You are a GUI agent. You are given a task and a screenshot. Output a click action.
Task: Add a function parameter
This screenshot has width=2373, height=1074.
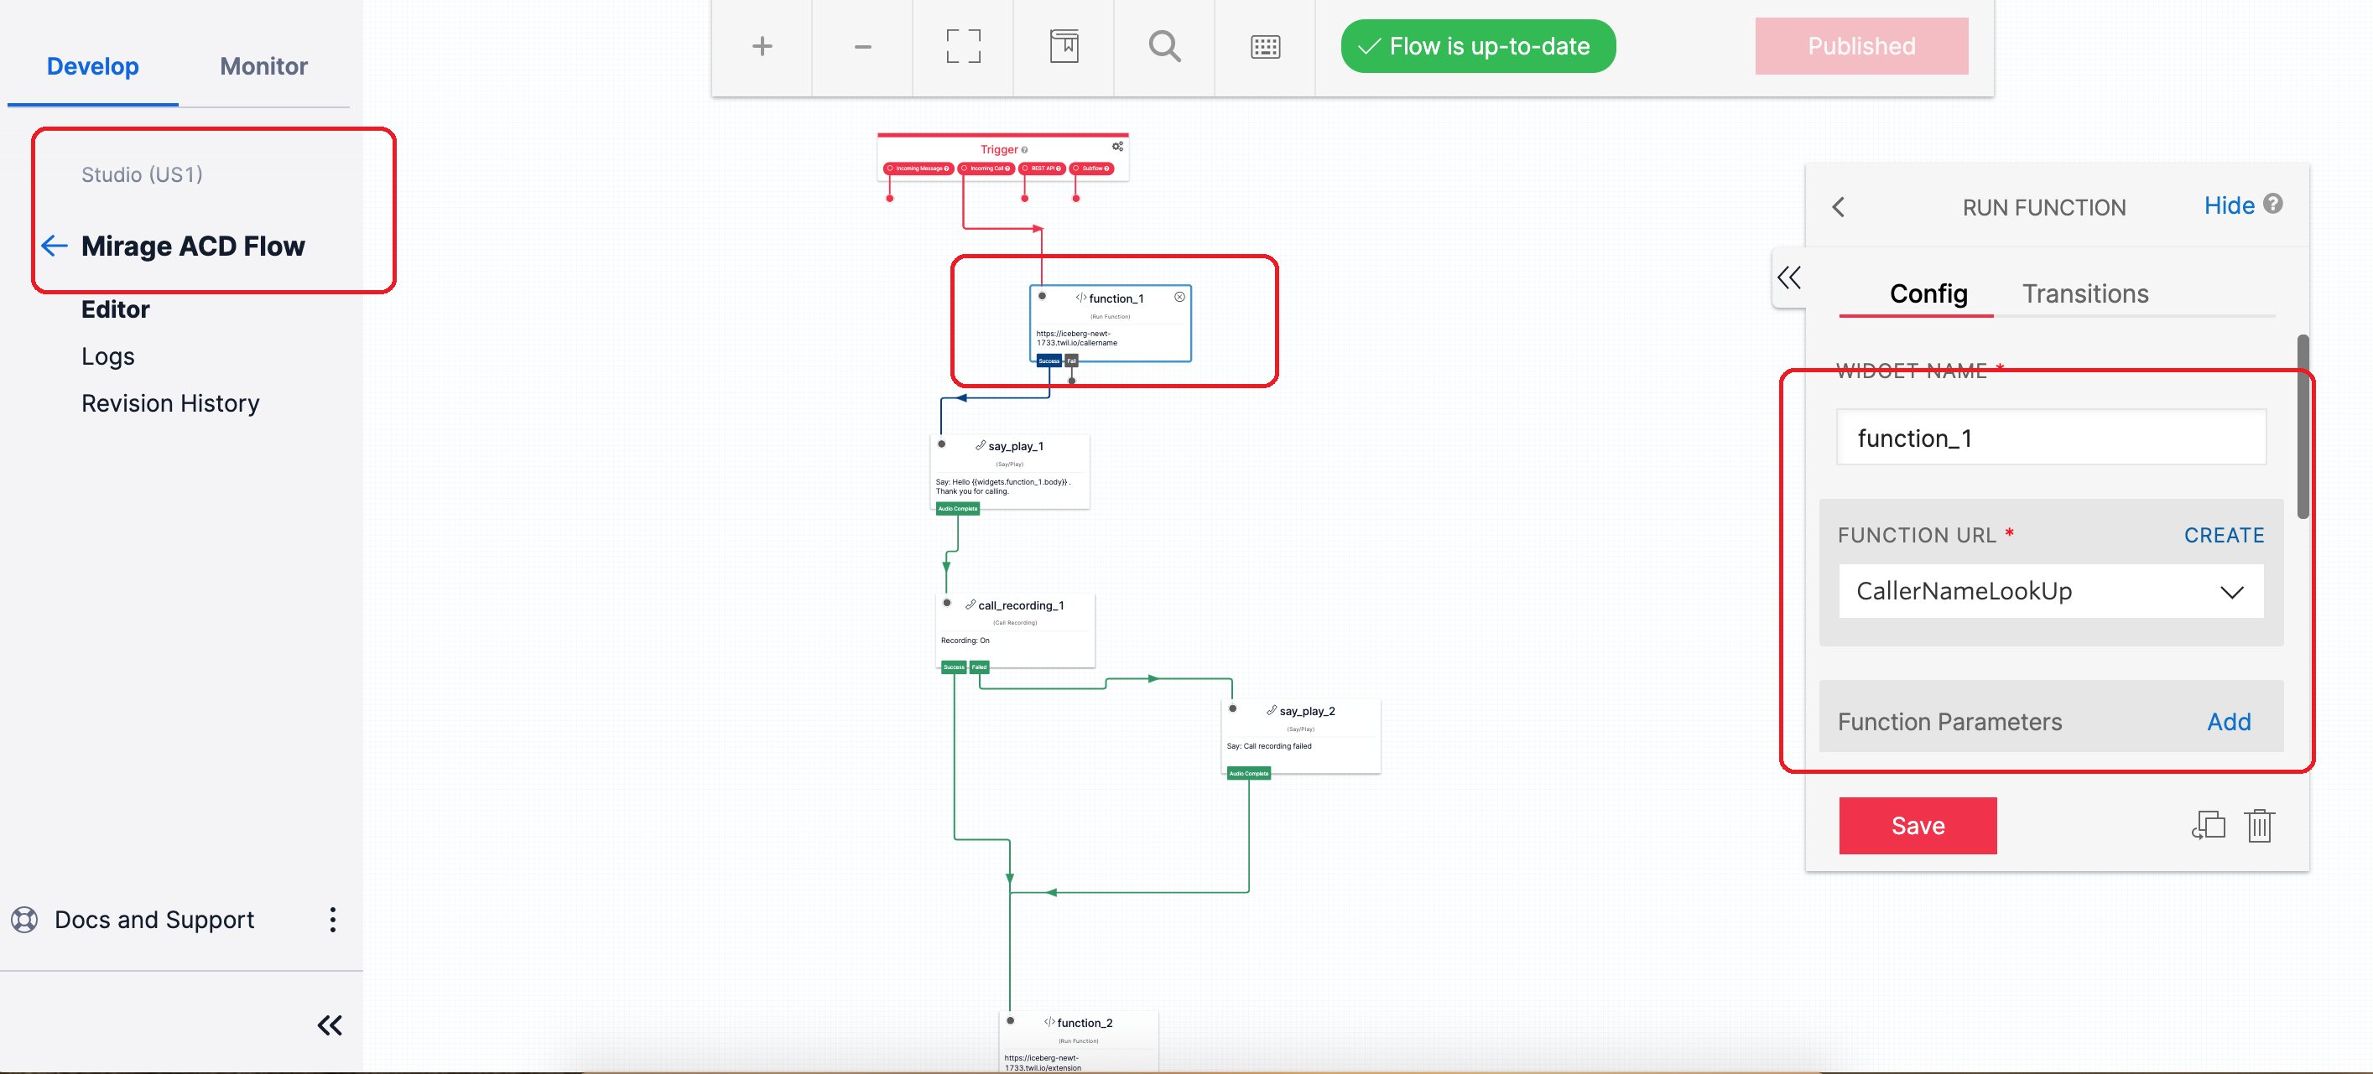click(x=2229, y=722)
